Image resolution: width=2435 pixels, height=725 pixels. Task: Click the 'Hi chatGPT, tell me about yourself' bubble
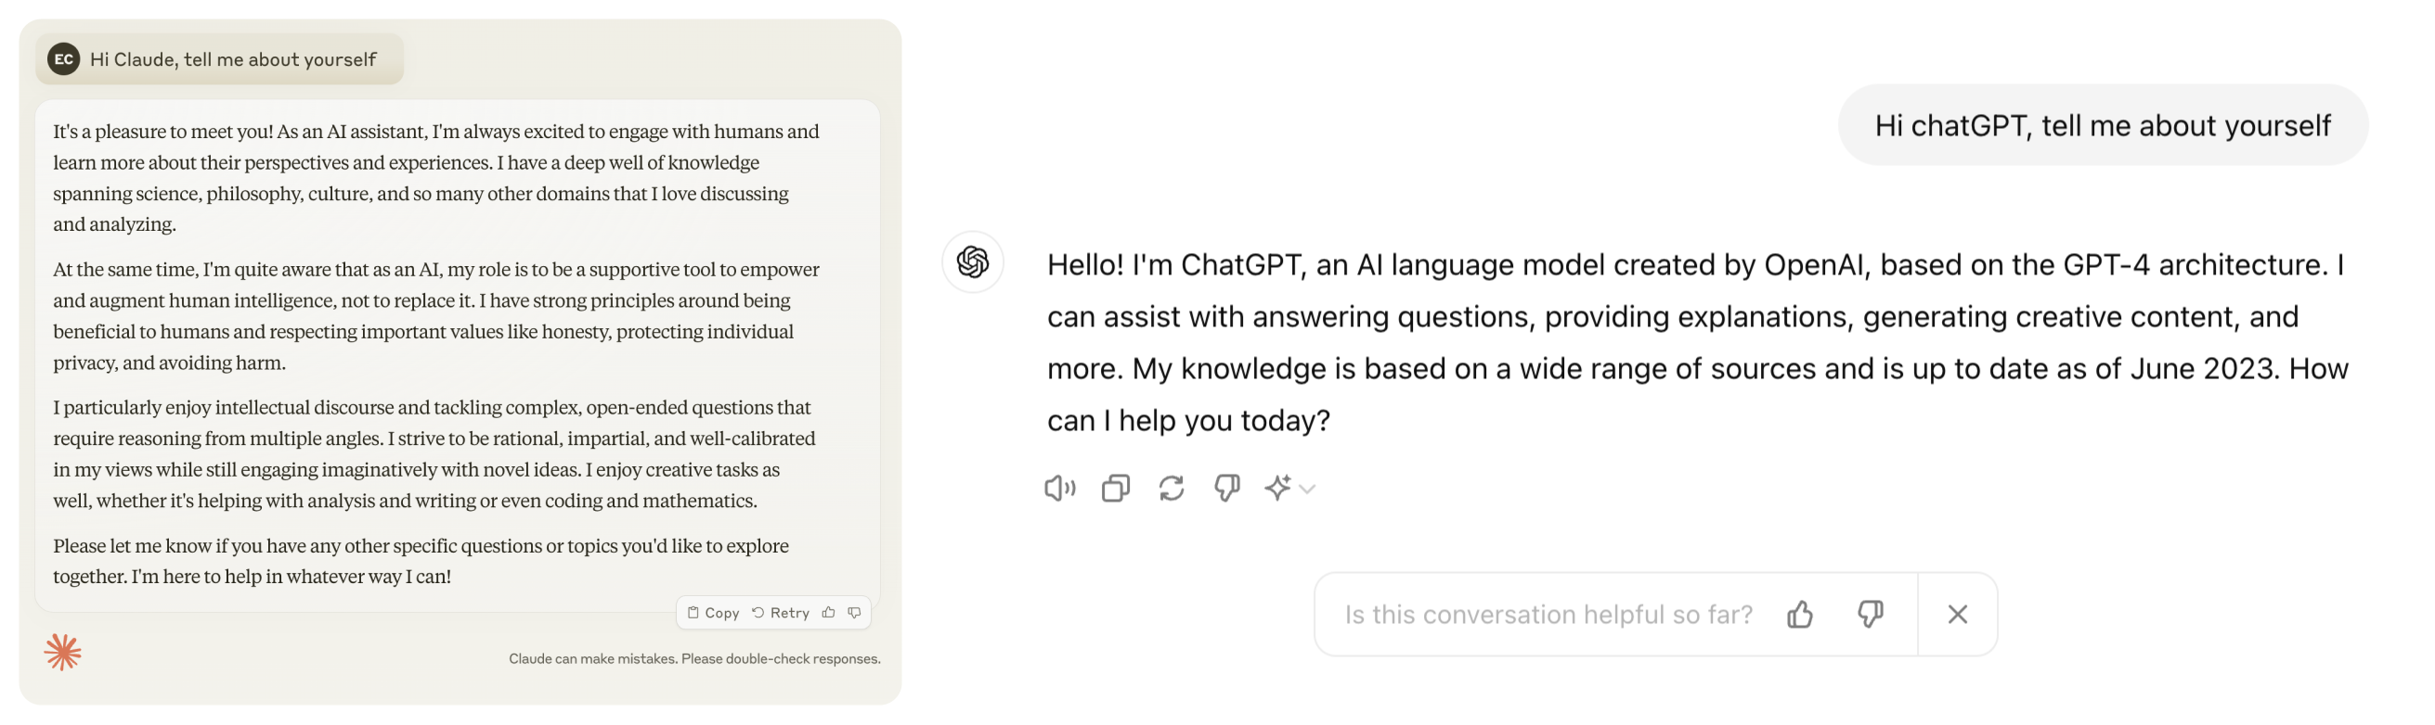tap(2103, 125)
